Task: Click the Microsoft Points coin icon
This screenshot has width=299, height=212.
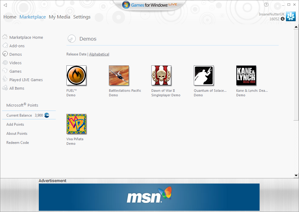Action: click(47, 115)
